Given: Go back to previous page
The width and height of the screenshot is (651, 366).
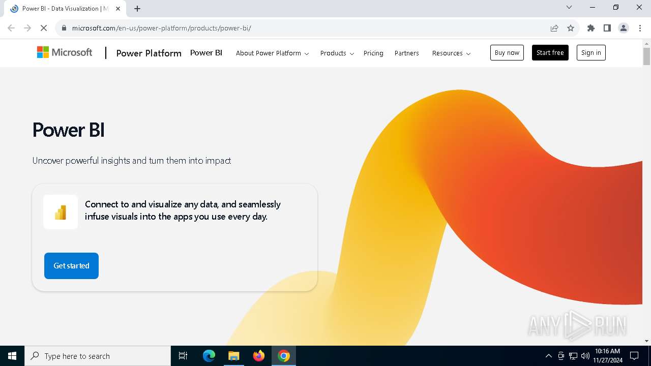Looking at the screenshot, I should pyautogui.click(x=11, y=28).
